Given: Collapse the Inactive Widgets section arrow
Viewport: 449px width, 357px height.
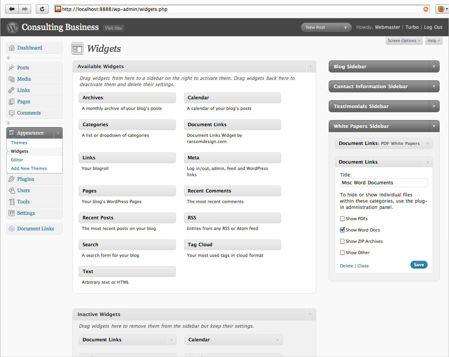Looking at the screenshot, I should pos(310,315).
